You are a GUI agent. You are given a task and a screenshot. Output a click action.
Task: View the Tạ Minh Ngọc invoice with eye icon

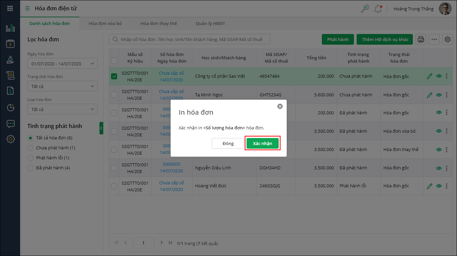point(439,95)
